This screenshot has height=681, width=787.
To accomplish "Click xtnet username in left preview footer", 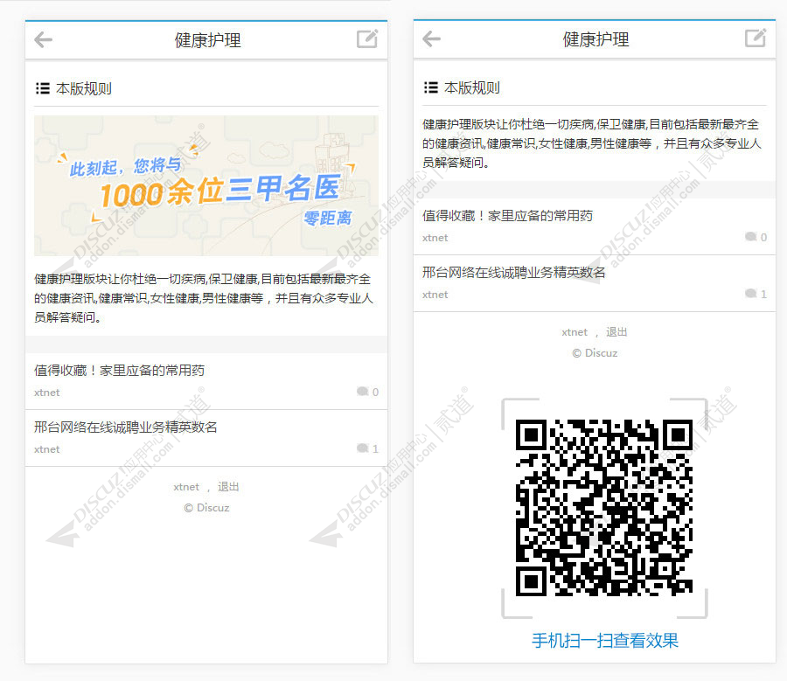I will point(186,487).
